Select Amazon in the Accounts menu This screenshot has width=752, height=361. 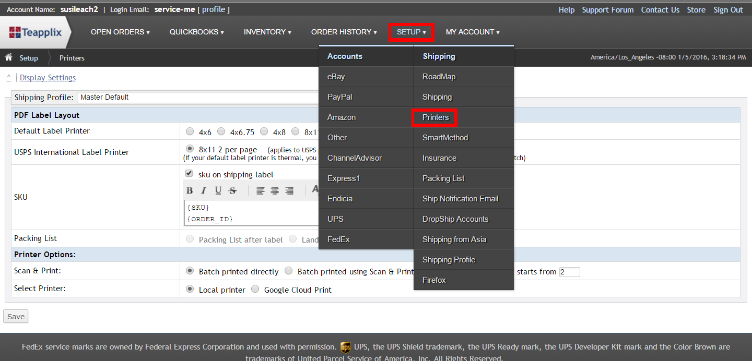coord(366,117)
